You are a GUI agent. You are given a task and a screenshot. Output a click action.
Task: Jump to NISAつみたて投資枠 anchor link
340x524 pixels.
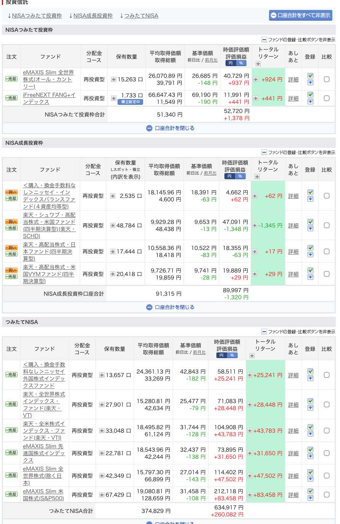pos(37,16)
